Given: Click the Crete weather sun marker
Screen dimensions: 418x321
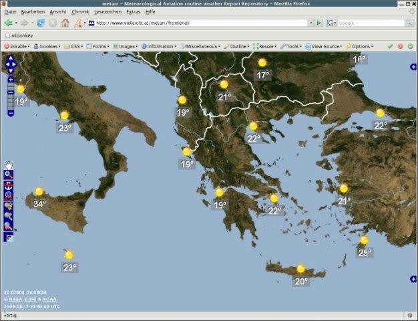Looking at the screenshot, I should [x=300, y=268].
